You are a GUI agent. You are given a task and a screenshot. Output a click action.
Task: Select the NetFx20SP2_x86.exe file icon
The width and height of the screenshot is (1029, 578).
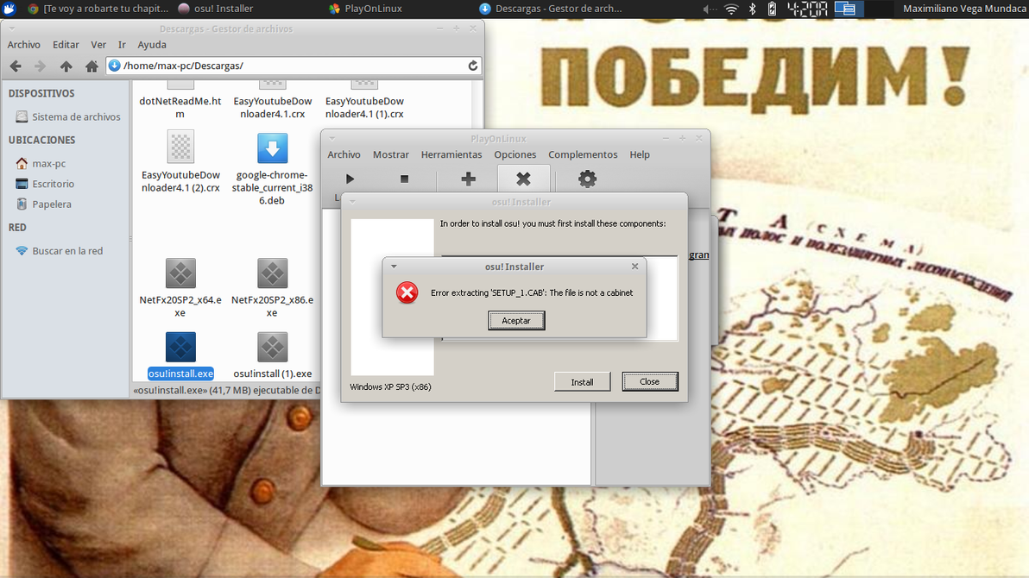click(x=272, y=273)
